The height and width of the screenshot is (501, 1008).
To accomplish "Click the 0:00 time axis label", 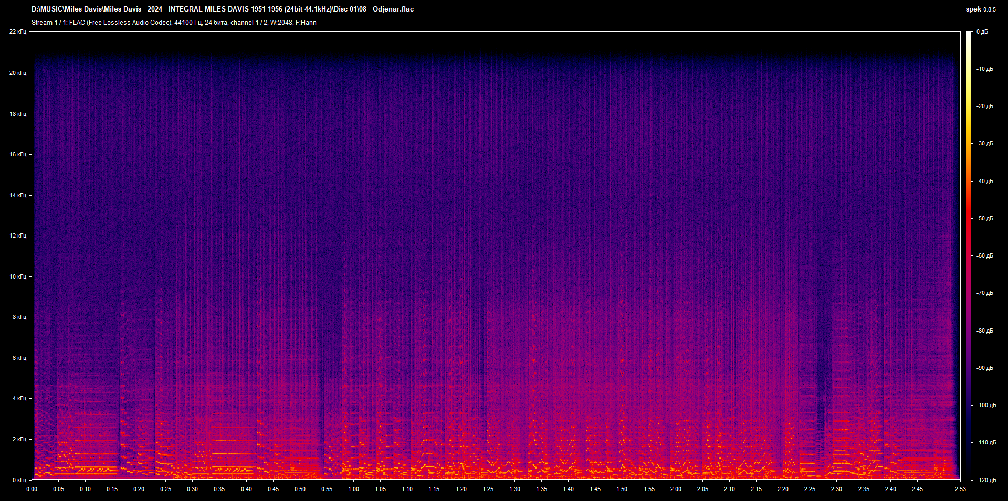I will pyautogui.click(x=31, y=489).
